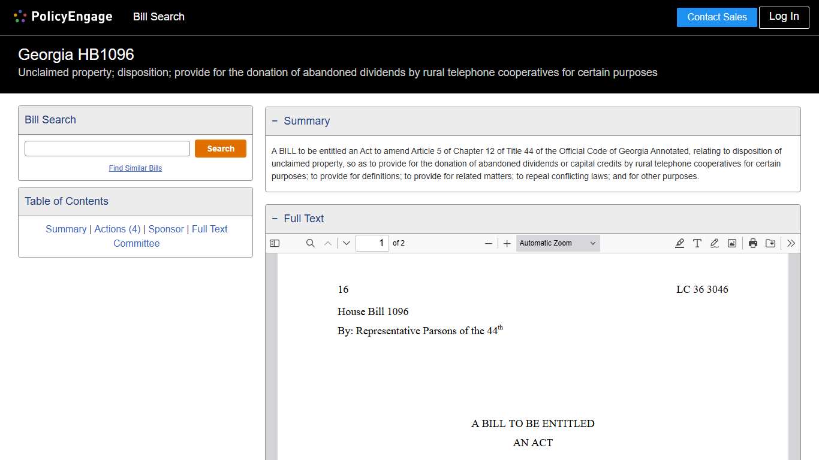Click the Find Similar Bills link
The width and height of the screenshot is (819, 460).
coord(135,168)
